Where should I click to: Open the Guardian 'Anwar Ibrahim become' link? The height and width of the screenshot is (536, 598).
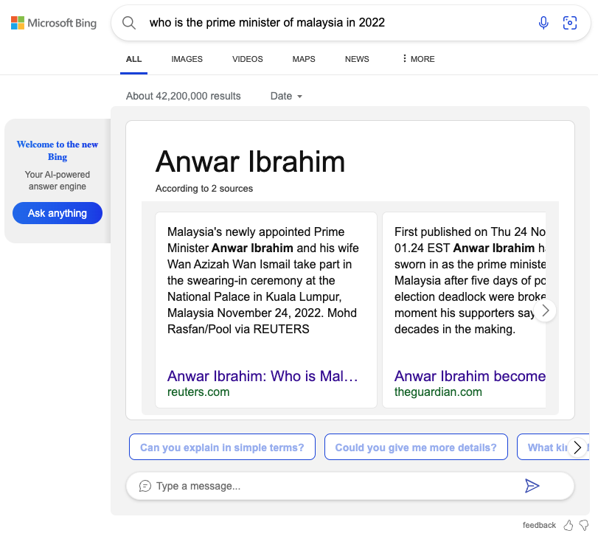(x=470, y=376)
